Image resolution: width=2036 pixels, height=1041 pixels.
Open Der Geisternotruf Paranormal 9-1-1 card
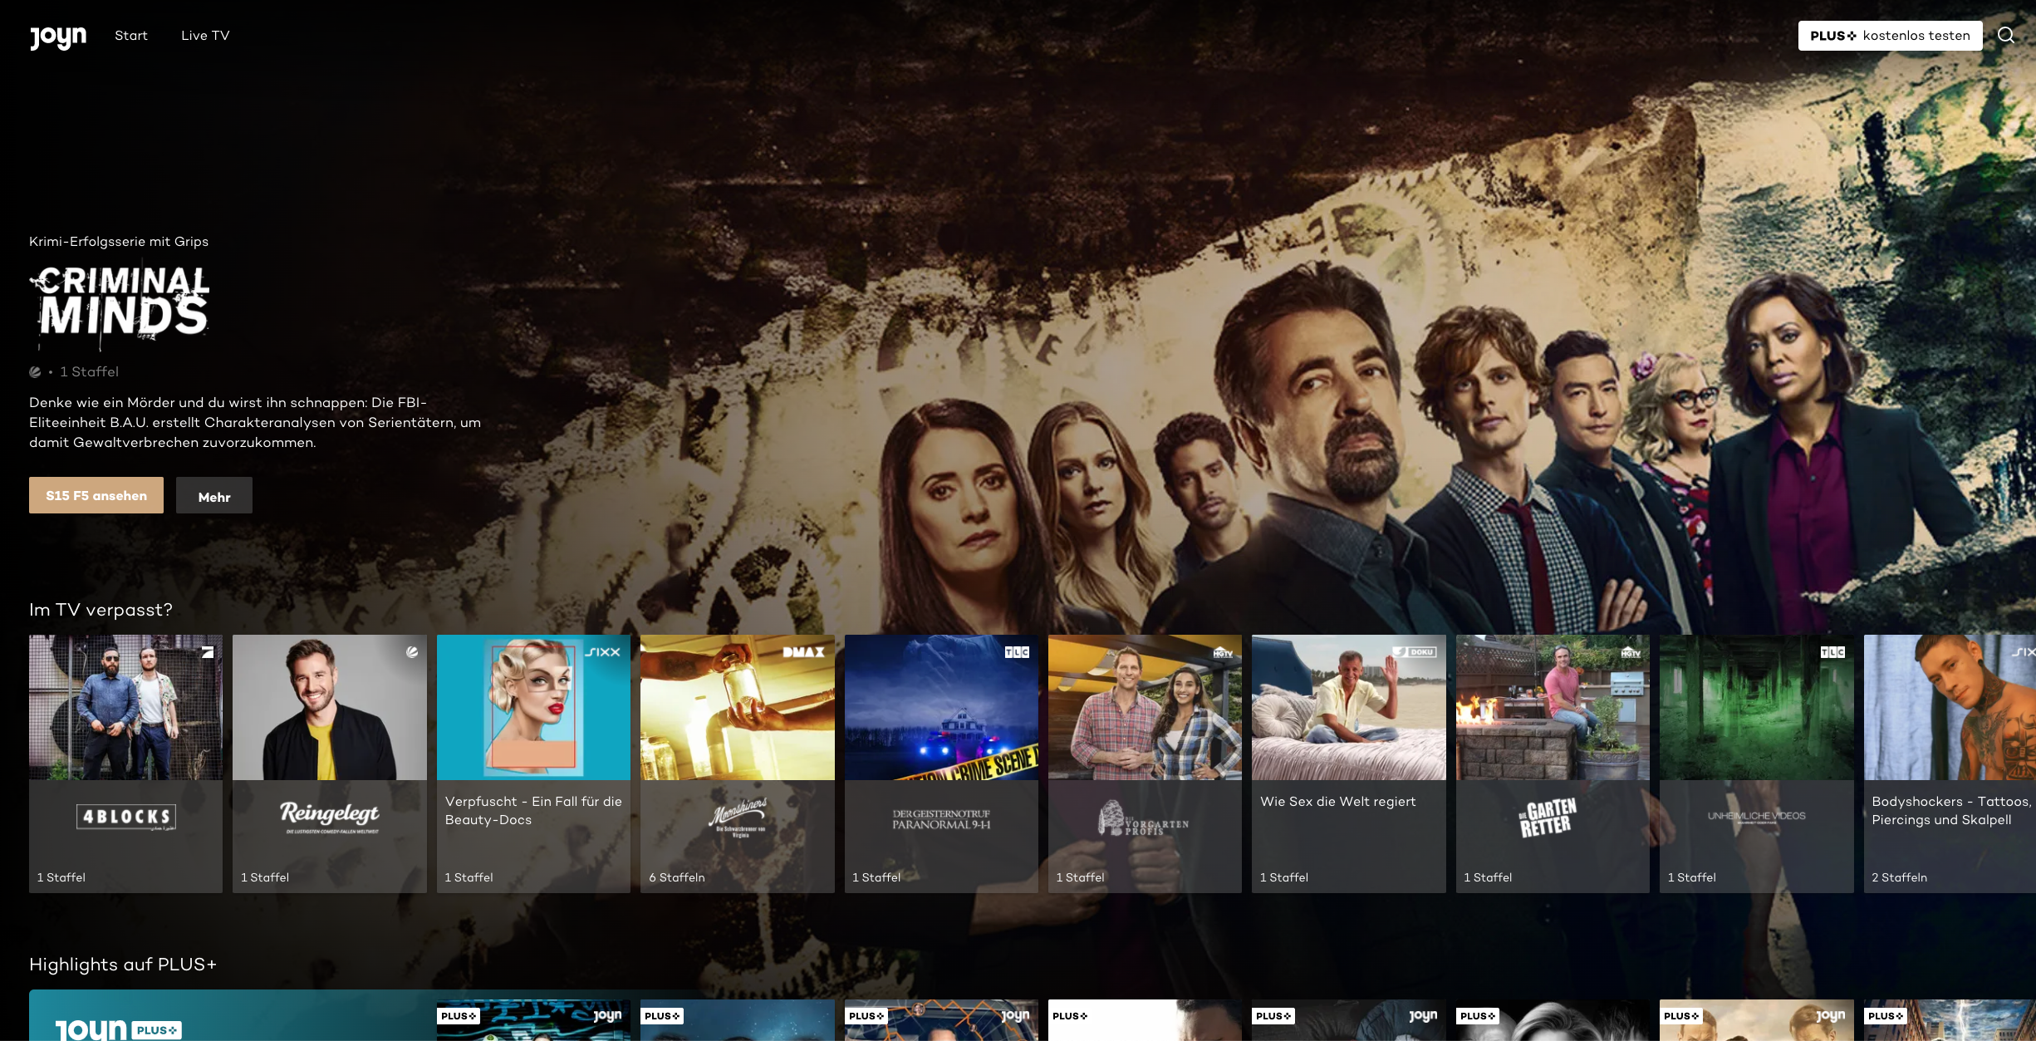click(941, 764)
